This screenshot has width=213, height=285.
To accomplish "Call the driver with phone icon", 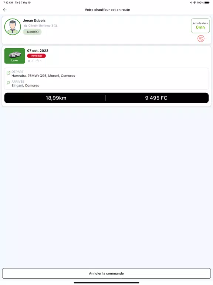I will coord(201,39).
